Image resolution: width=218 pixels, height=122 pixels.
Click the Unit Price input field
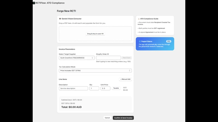(105, 88)
